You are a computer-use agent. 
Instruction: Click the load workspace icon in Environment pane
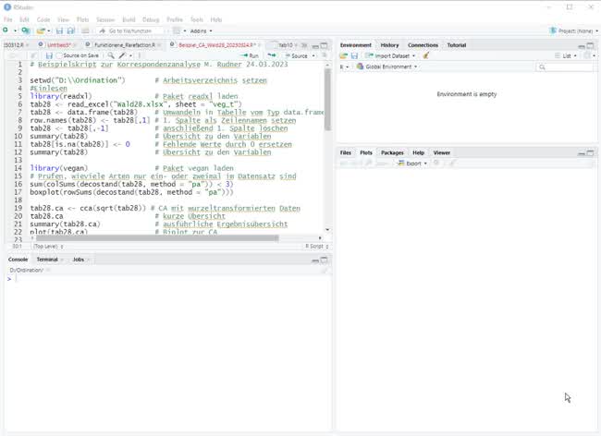point(343,56)
